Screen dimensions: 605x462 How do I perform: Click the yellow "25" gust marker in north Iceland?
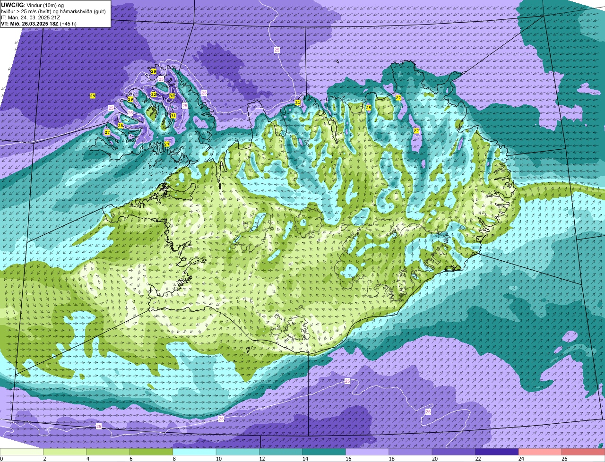(369, 108)
